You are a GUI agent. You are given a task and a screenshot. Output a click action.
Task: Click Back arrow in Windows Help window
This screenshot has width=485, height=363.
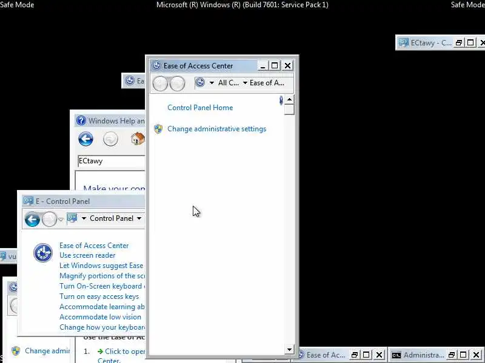pos(85,139)
